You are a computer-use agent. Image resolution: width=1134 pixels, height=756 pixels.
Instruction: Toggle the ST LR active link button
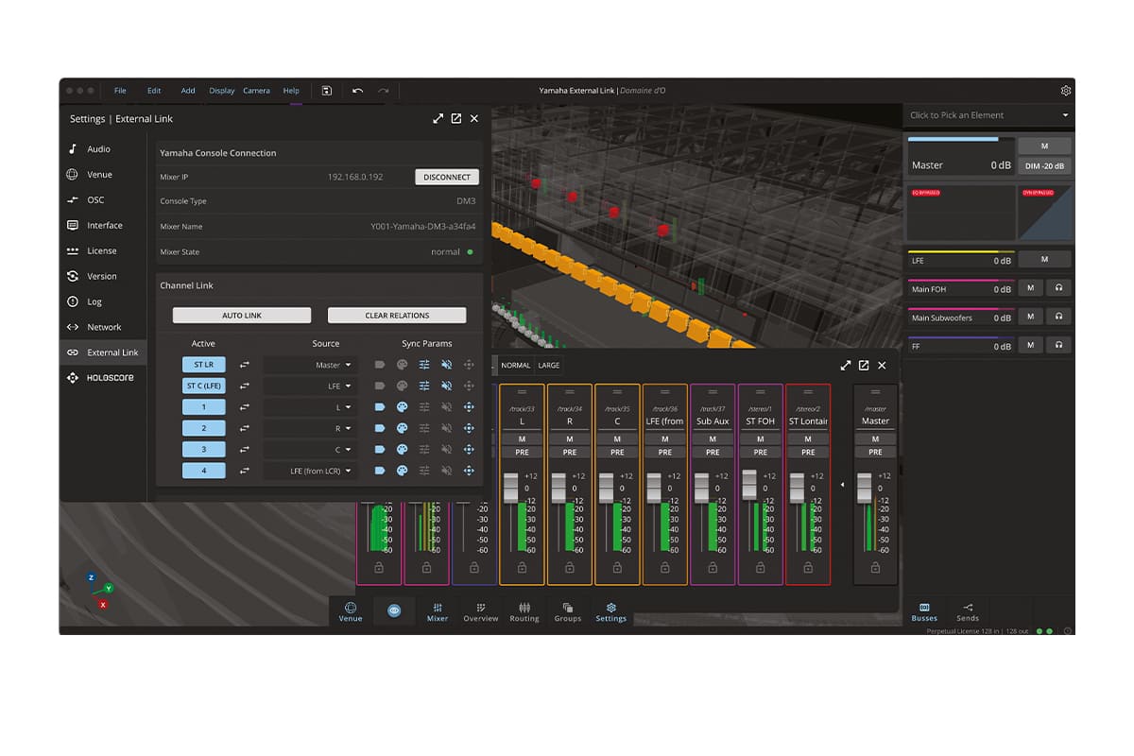pyautogui.click(x=203, y=365)
